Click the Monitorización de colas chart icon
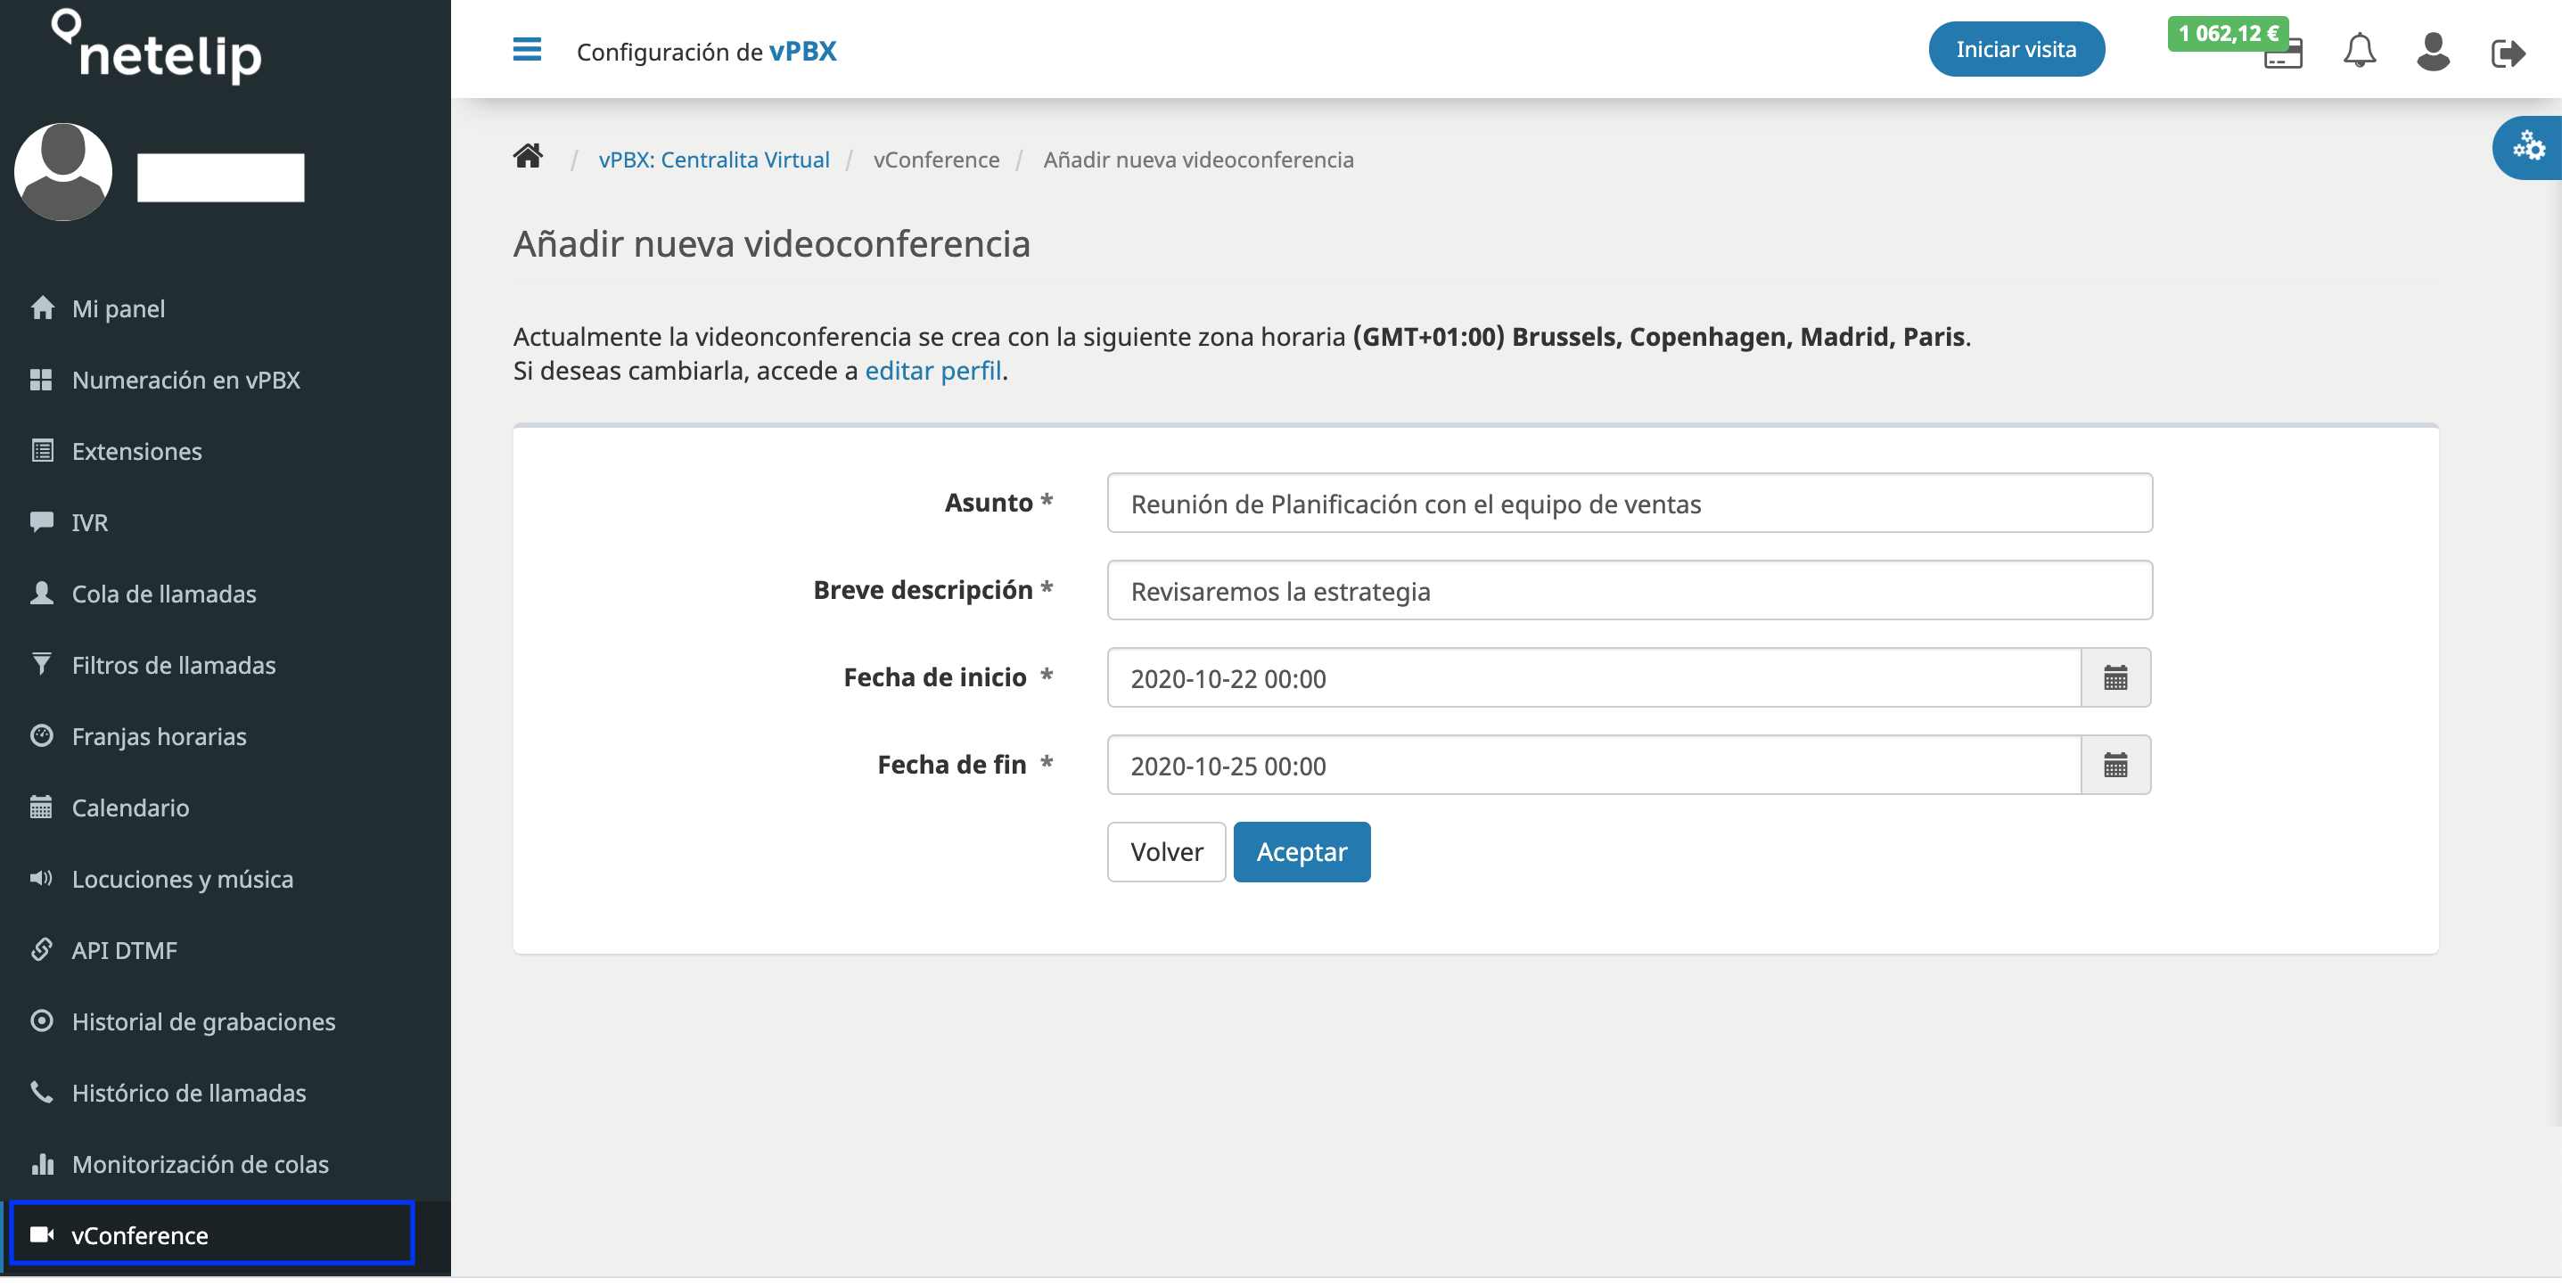This screenshot has height=1287, width=2562. coord(42,1163)
